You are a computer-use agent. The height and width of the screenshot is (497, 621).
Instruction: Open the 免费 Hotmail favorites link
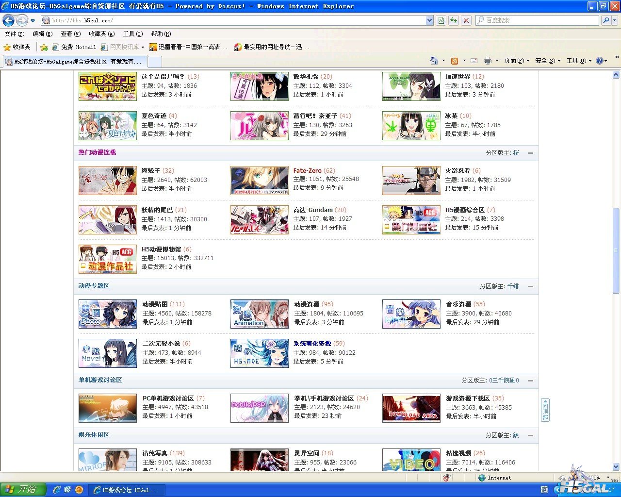(74, 47)
